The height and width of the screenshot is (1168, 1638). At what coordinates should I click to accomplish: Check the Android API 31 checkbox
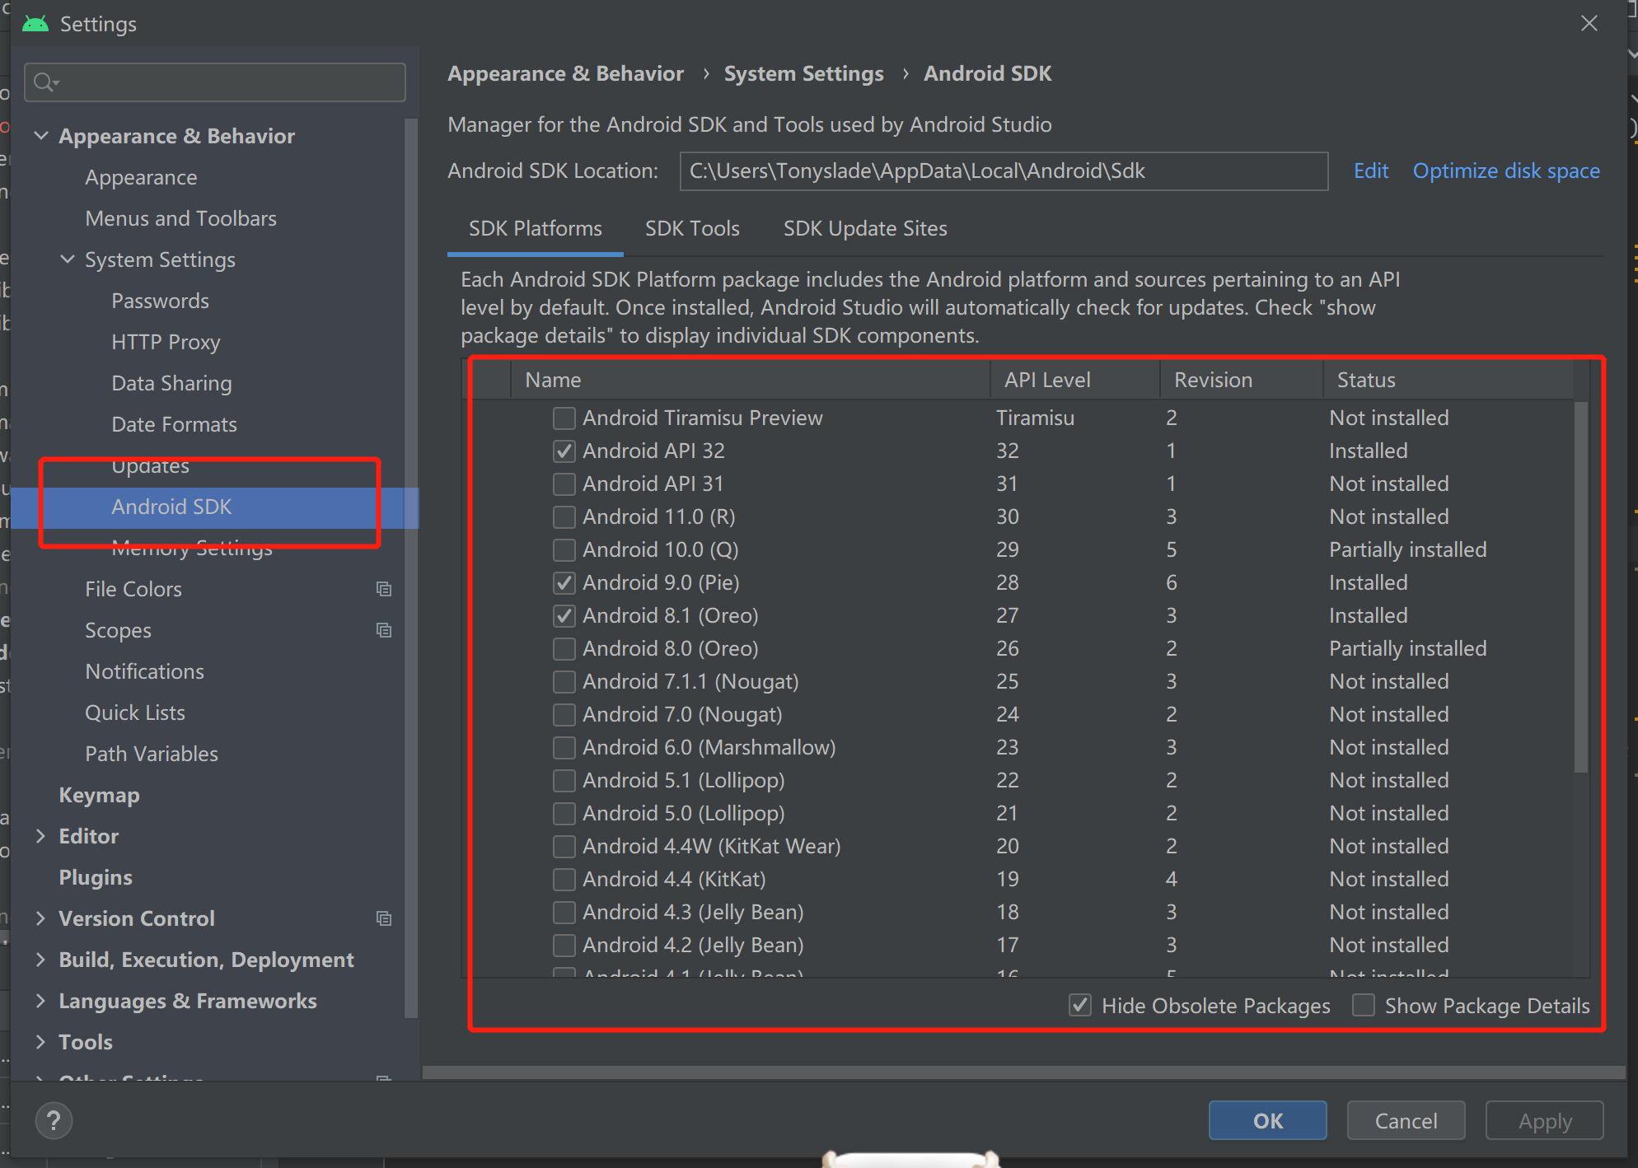click(564, 484)
